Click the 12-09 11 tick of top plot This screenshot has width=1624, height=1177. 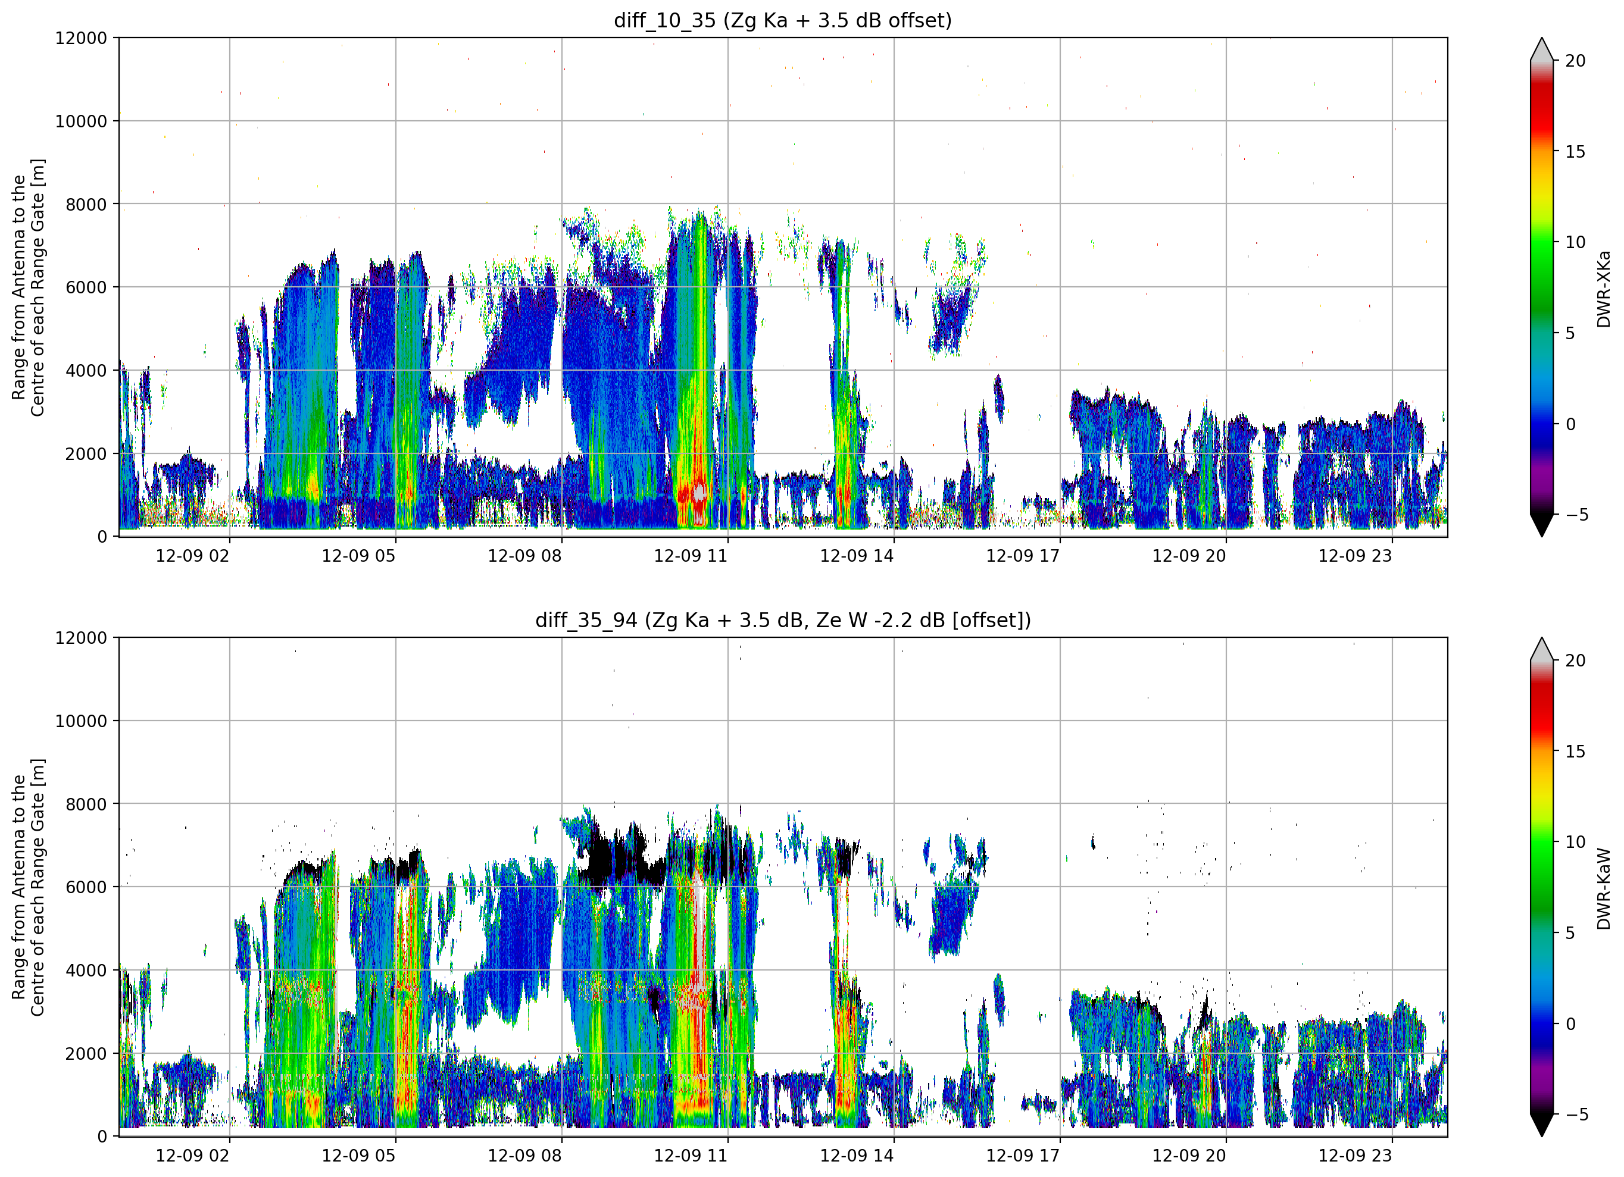[x=691, y=556]
